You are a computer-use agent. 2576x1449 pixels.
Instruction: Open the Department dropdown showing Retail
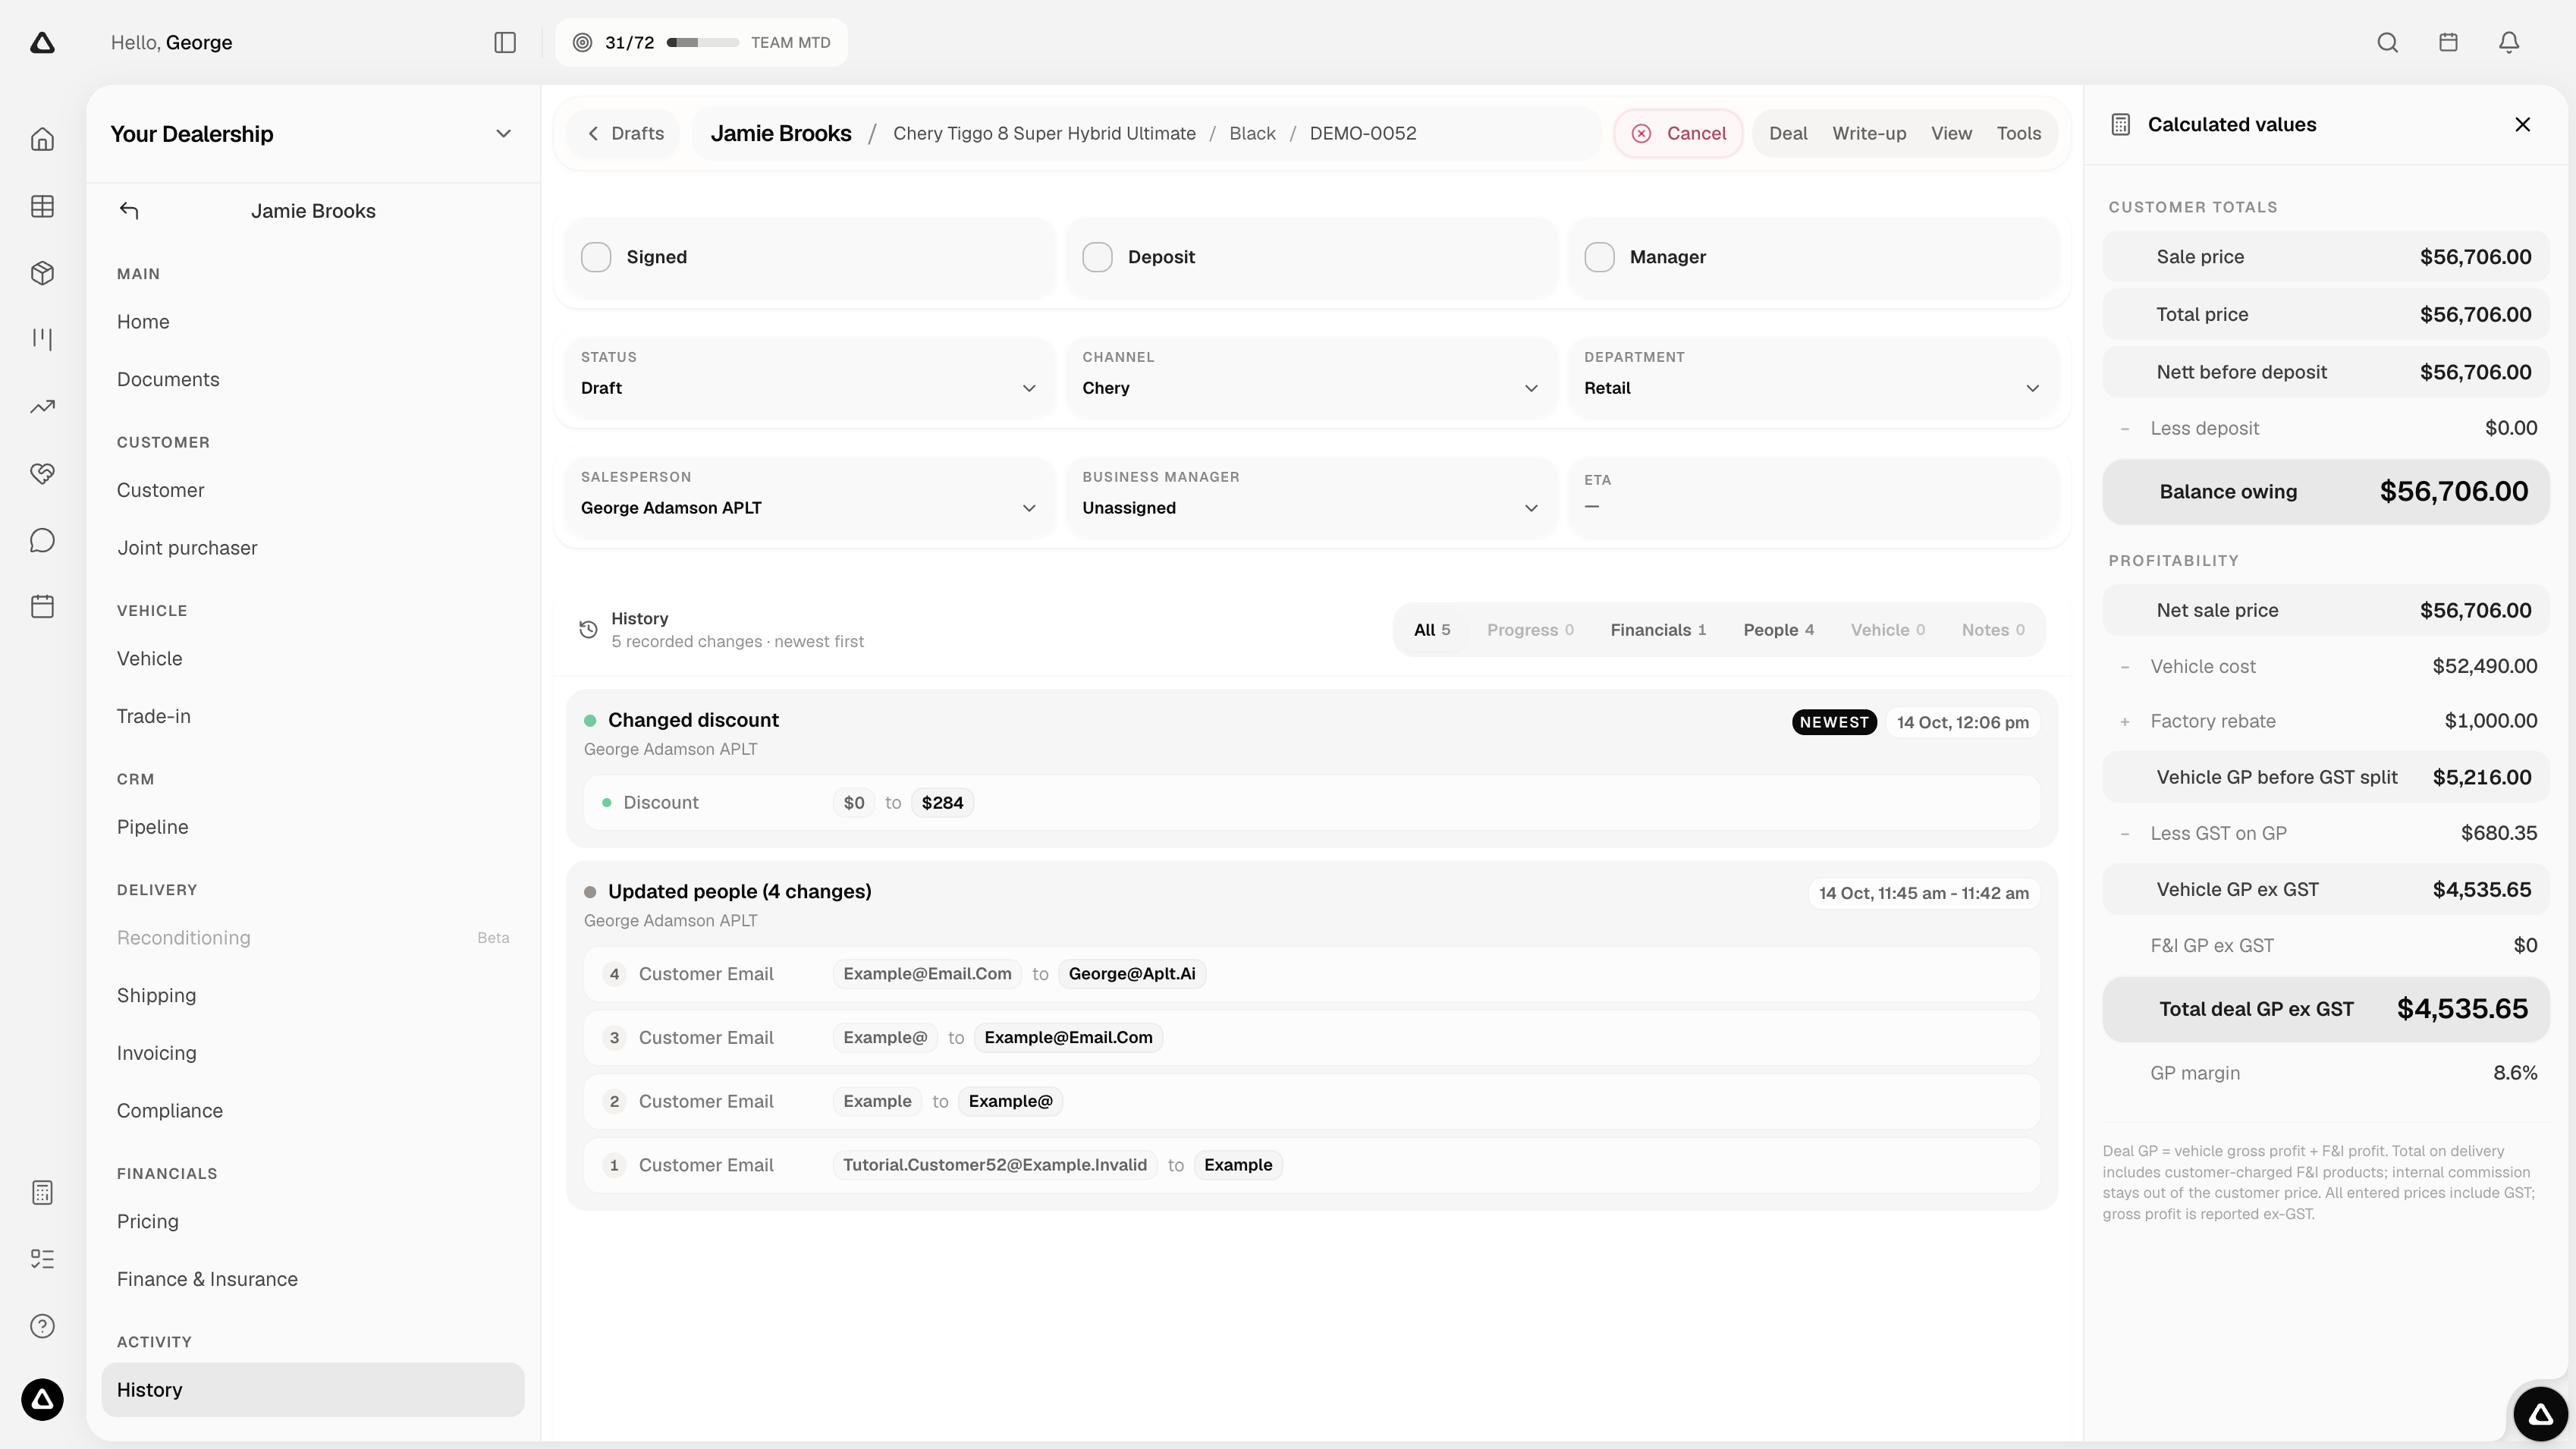(1813, 376)
